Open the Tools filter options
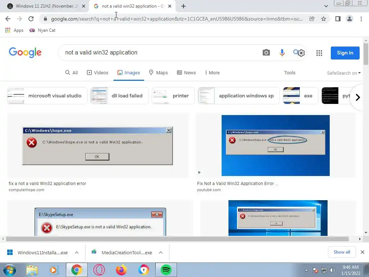Image resolution: width=369 pixels, height=277 pixels. click(290, 72)
